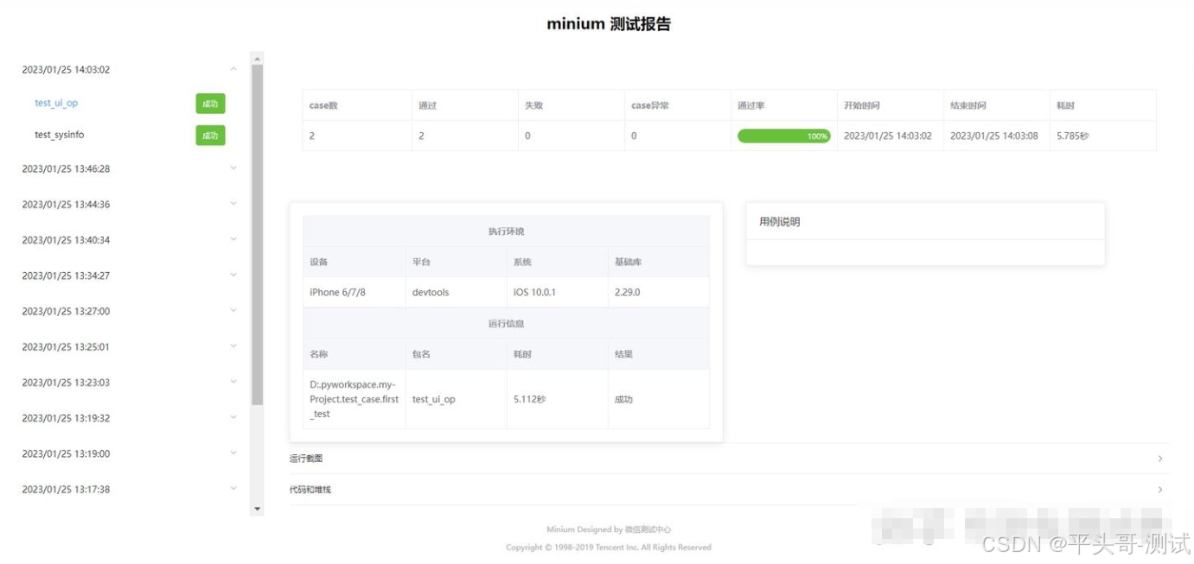Click the D:.pyworkspace.my-Project.test_case.first_test cell
1194x564 pixels.
point(354,399)
